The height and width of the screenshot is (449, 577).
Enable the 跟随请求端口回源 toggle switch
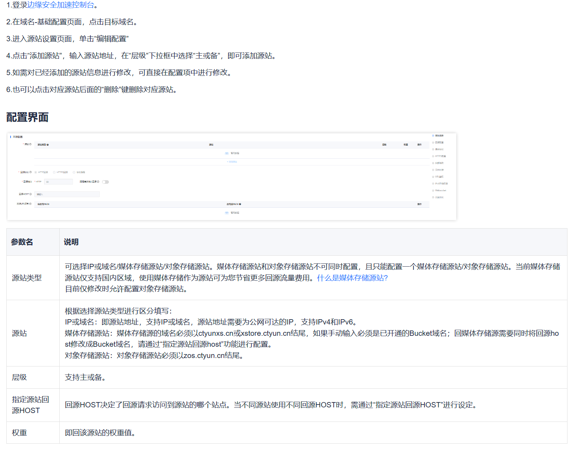[105, 182]
